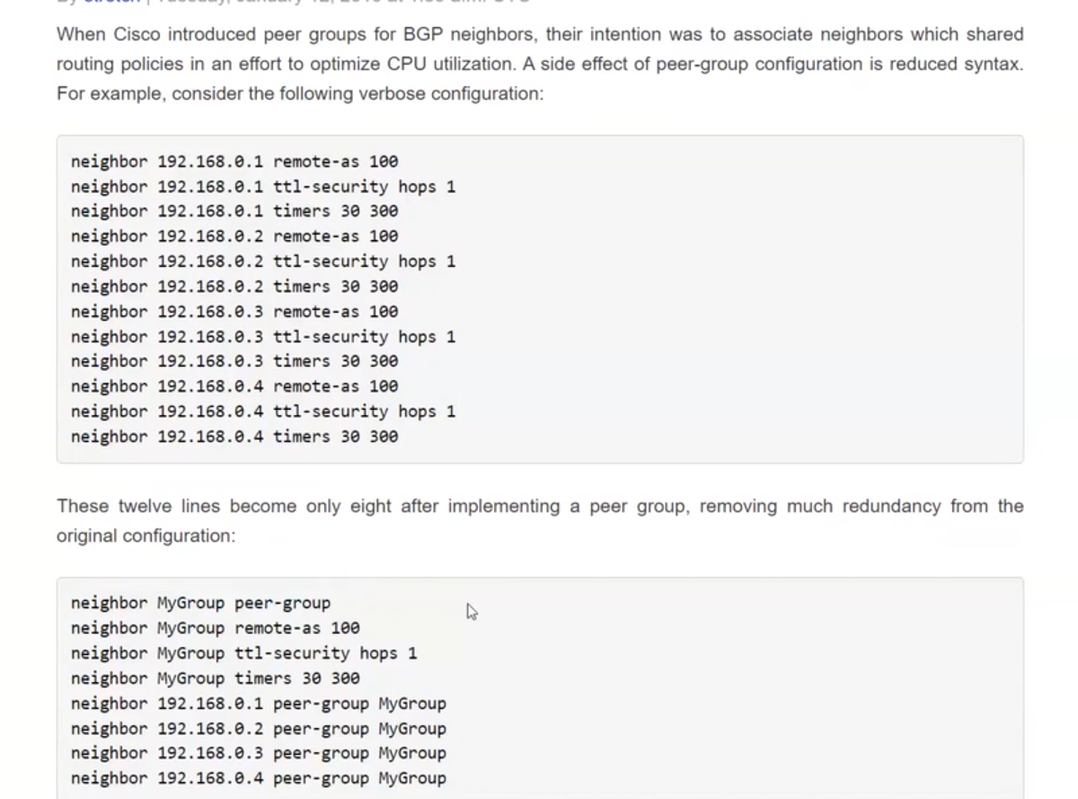Click the 'neighbor MyGroup ttl-security hops 1' line
This screenshot has width=1078, height=799.
pyautogui.click(x=243, y=653)
